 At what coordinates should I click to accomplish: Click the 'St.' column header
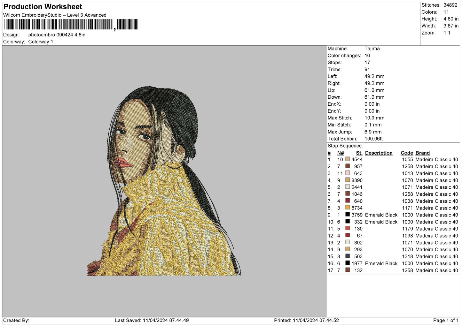[359, 153]
